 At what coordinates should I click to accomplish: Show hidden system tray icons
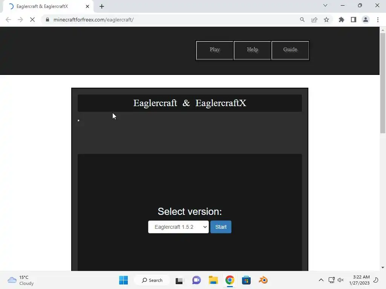321,280
